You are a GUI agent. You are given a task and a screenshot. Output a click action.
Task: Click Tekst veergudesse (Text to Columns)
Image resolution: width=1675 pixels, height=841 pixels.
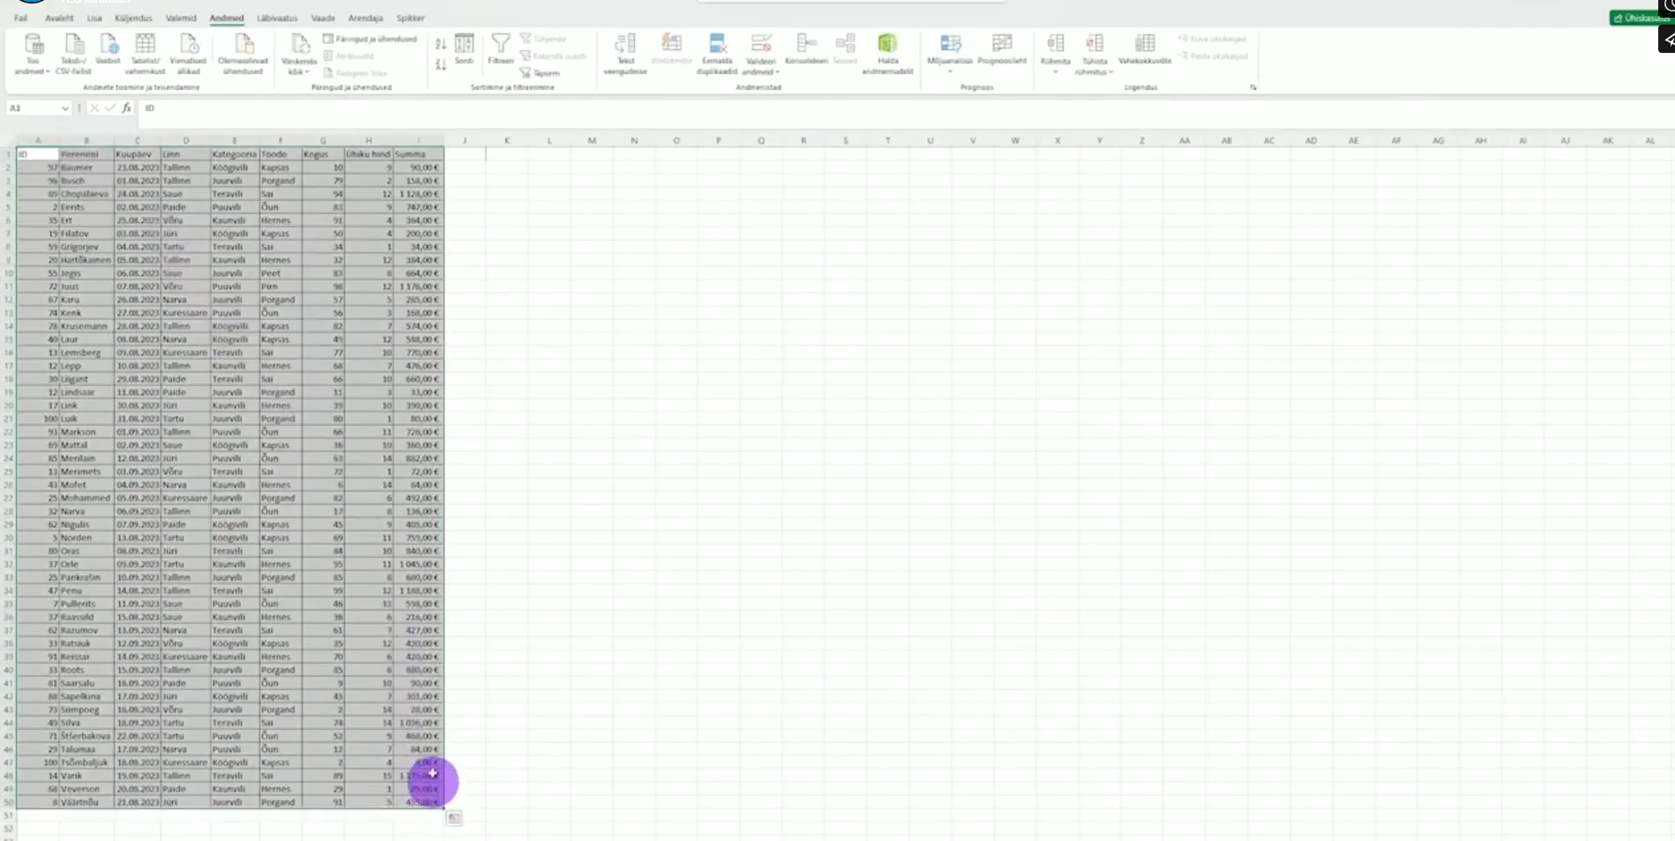pos(625,54)
